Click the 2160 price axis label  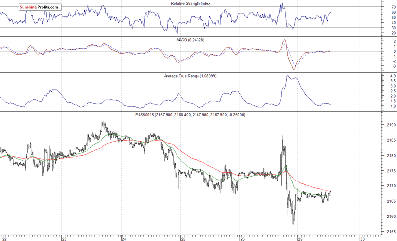391,217
